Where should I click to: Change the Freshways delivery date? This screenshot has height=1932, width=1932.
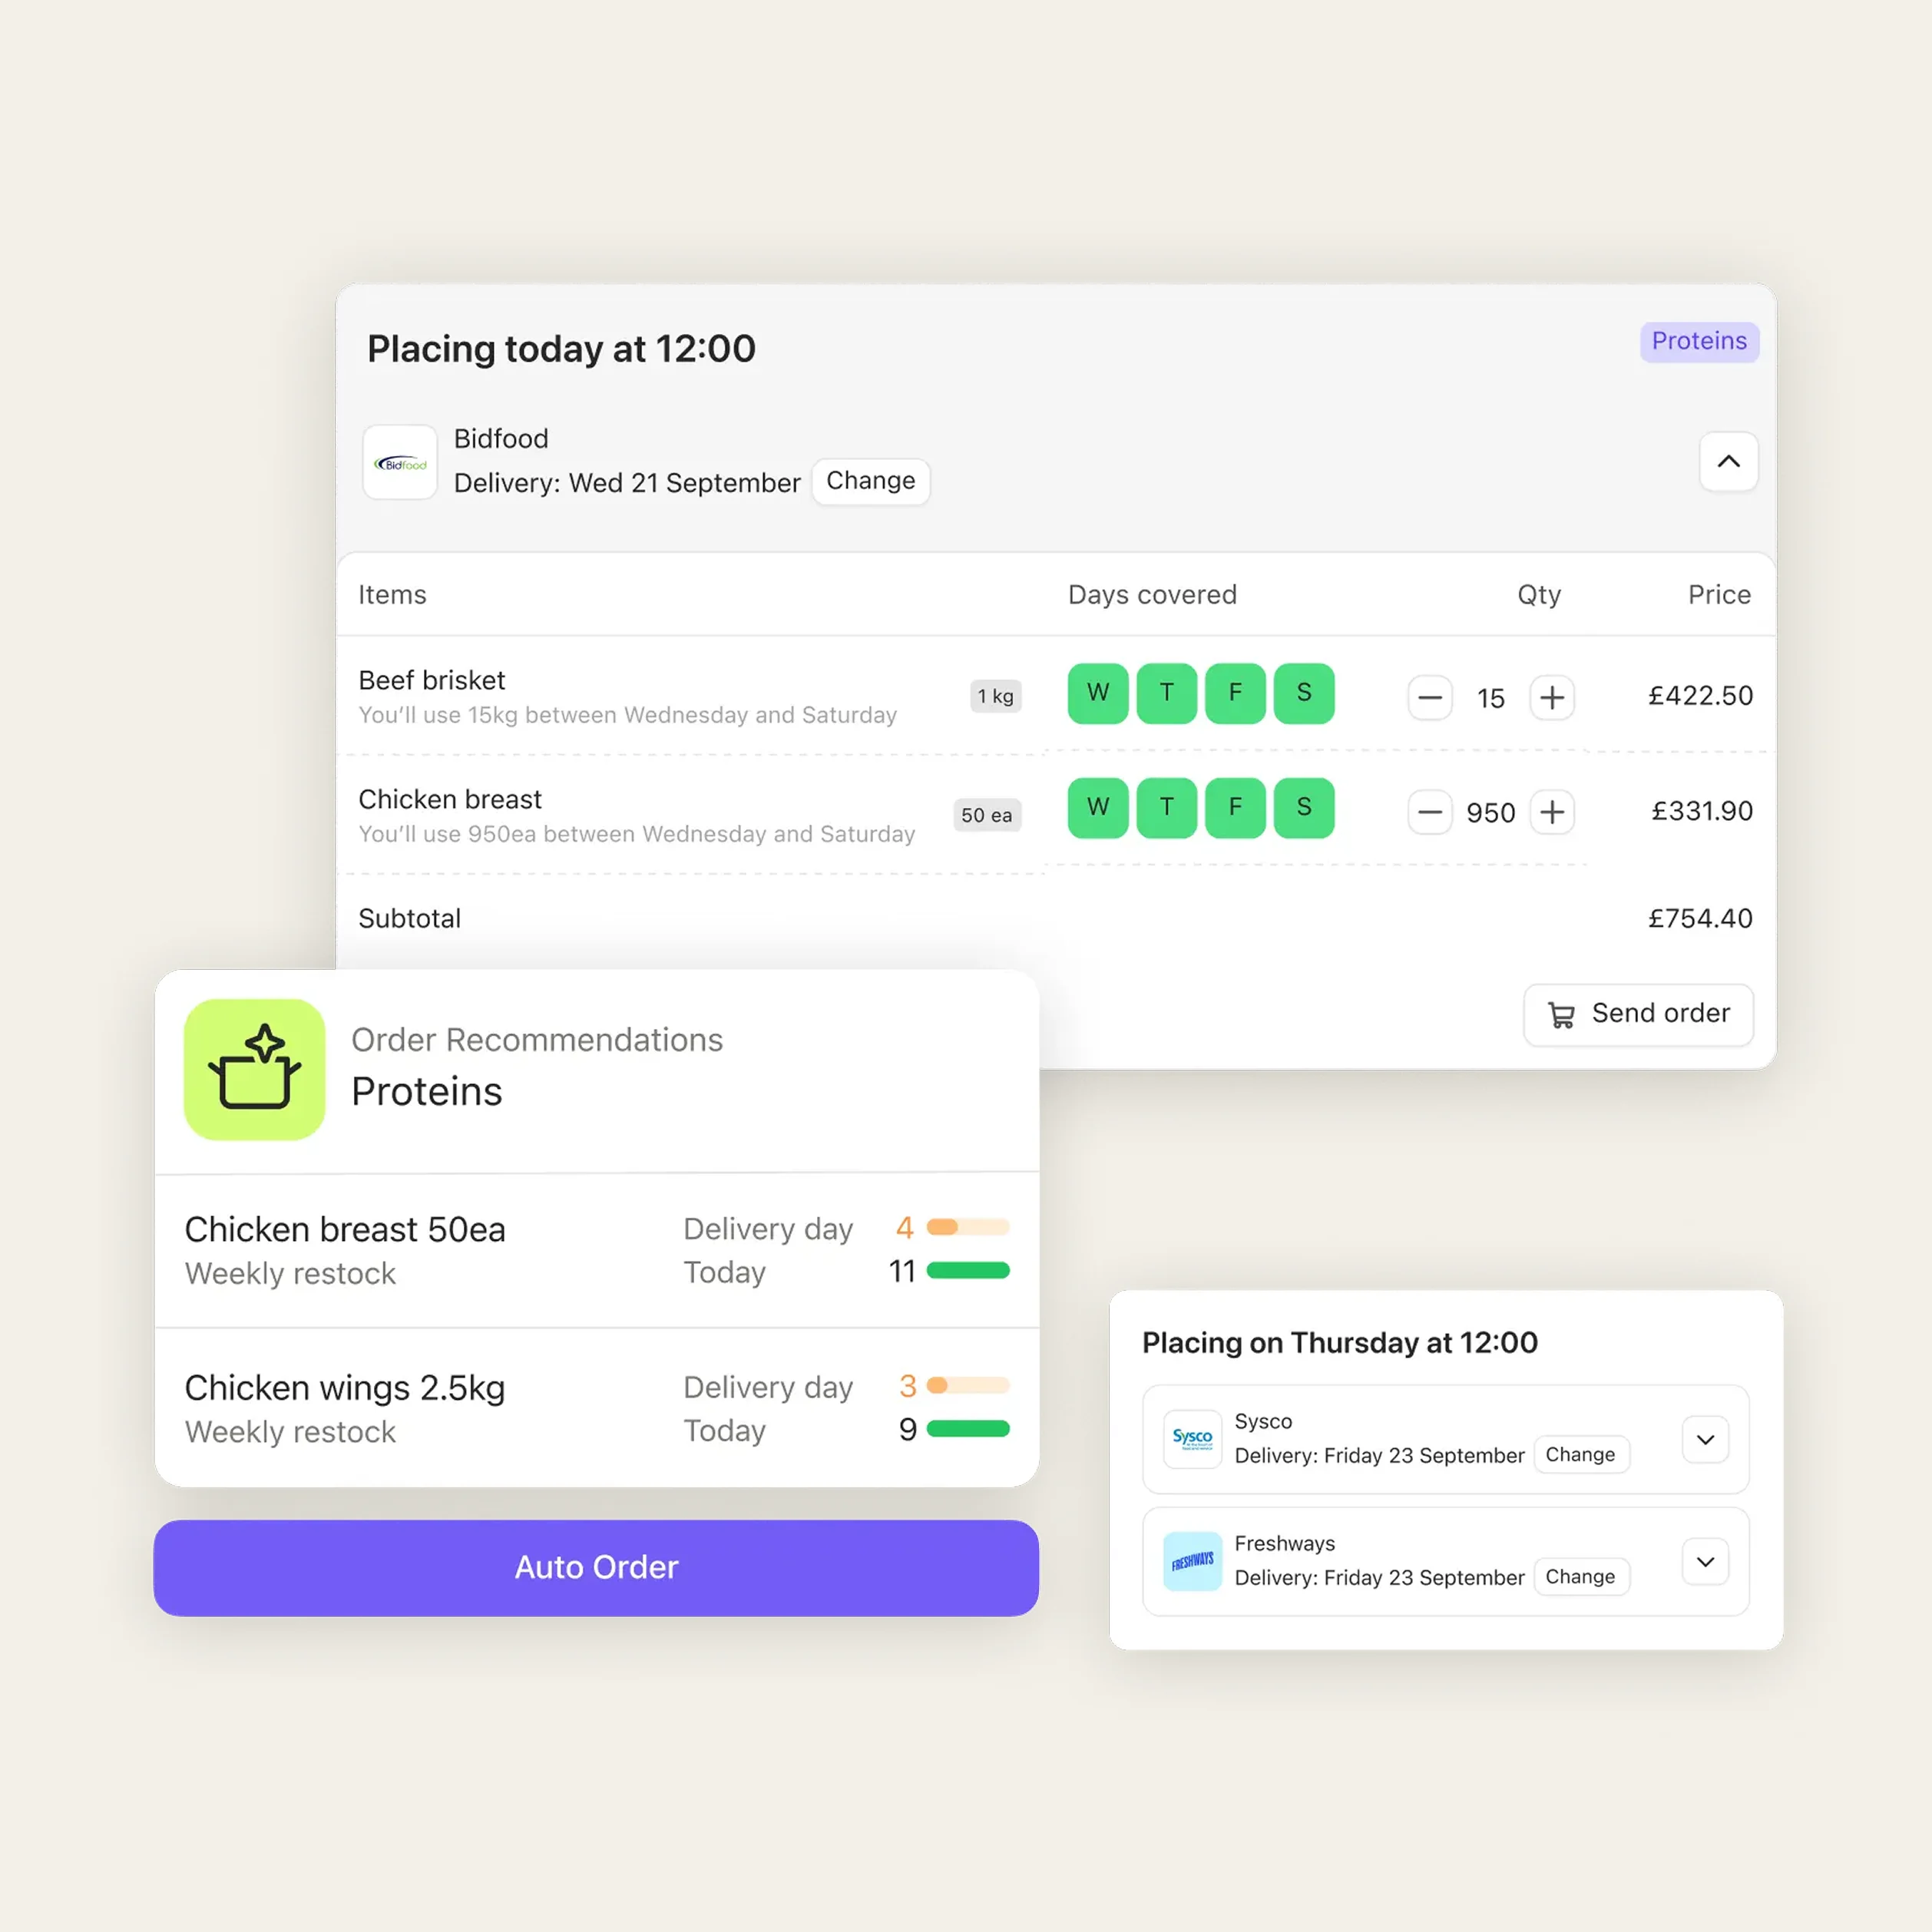[x=1580, y=1577]
